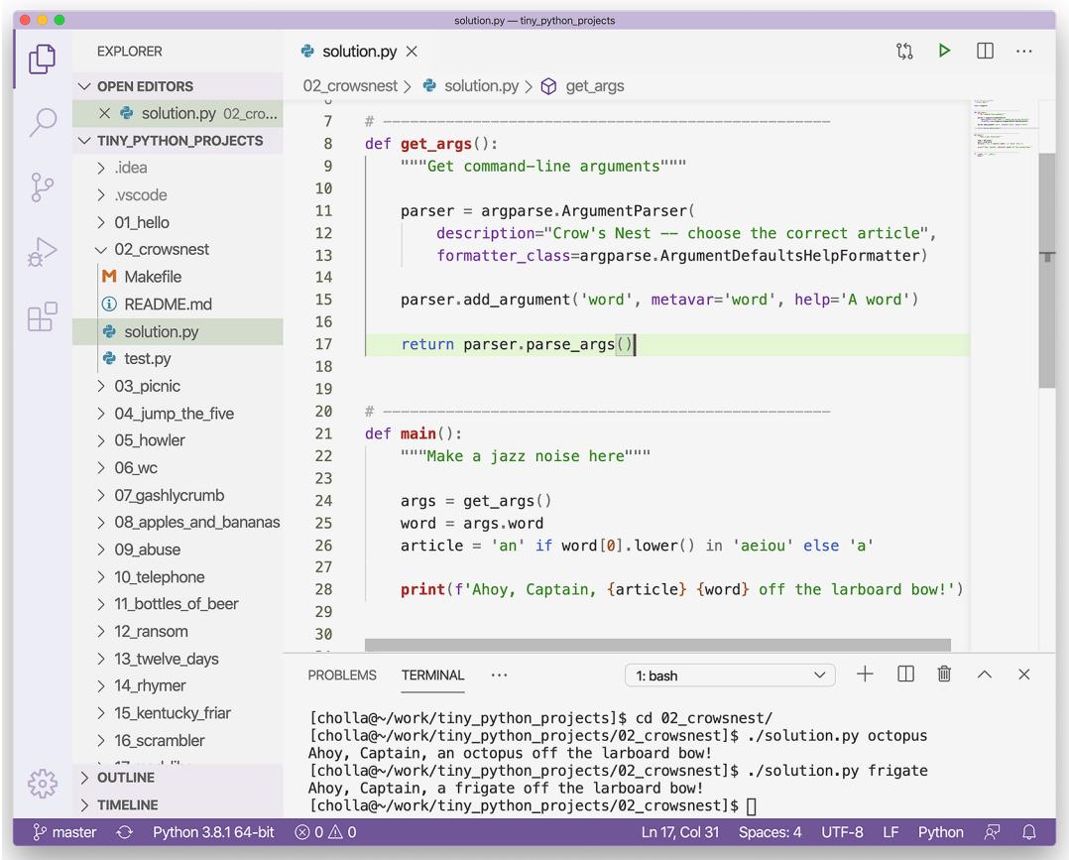This screenshot has height=860, width=1069.
Task: Switch to the PROBLEMS tab
Action: click(x=342, y=676)
